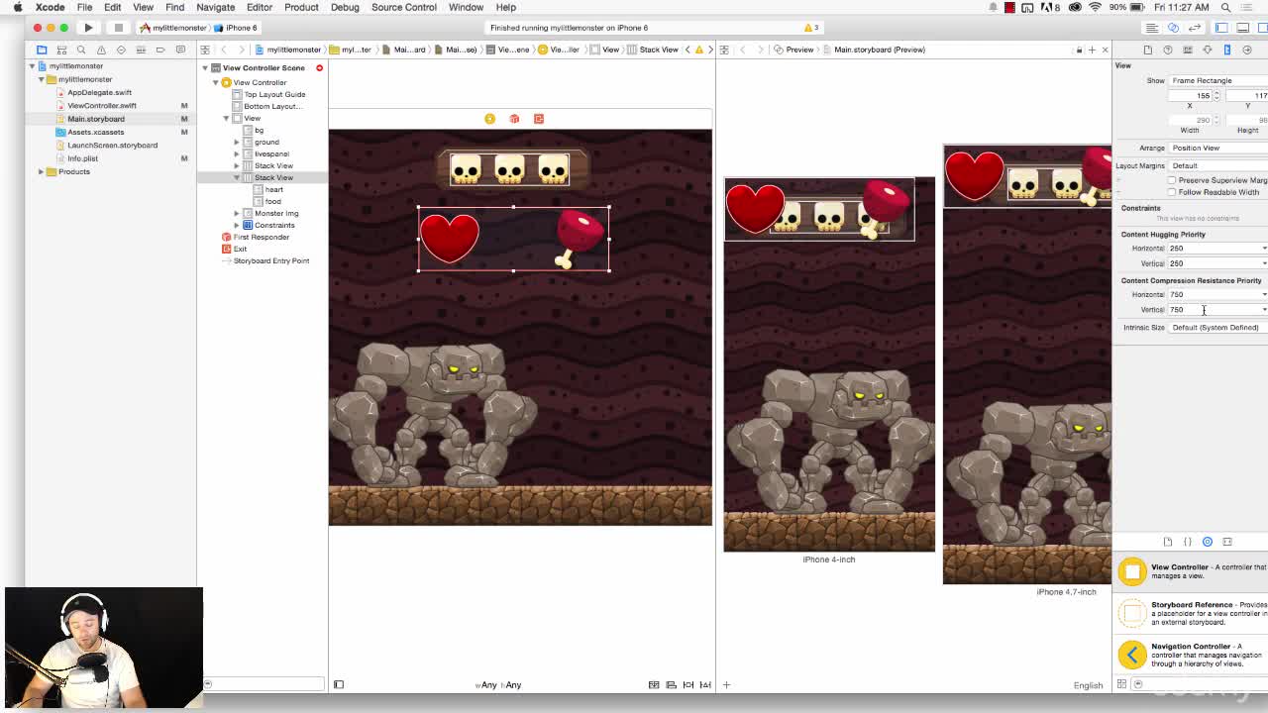Toggle the document outline visibility
The height and width of the screenshot is (713, 1268).
coord(339,685)
